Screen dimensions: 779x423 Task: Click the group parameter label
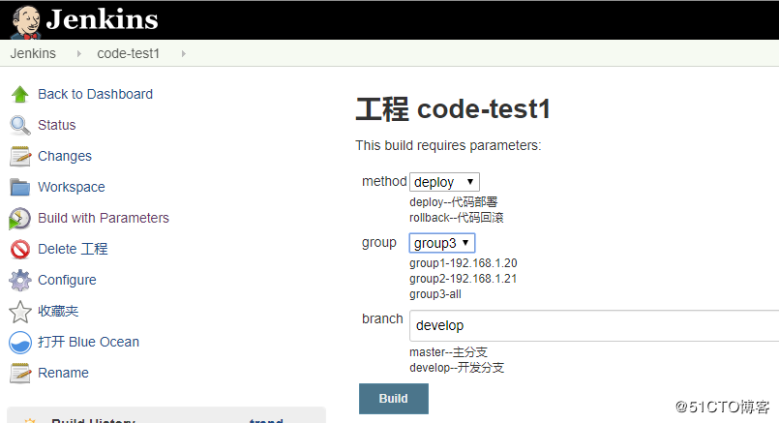[379, 243]
